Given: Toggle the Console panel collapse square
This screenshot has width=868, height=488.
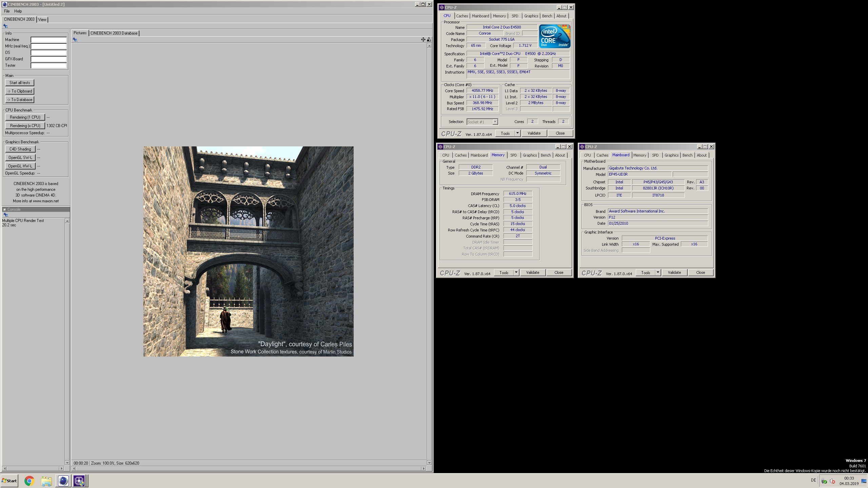Looking at the screenshot, I should pyautogui.click(x=5, y=209).
